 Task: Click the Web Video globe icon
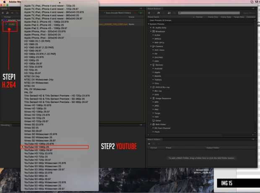[153, 124]
